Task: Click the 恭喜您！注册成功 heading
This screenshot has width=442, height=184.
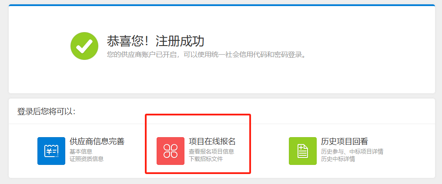Action: coord(156,41)
